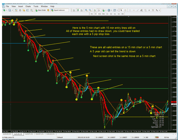Select the Cursor arrow tool
Screen dimensions: 178x140
[x=121, y=10]
